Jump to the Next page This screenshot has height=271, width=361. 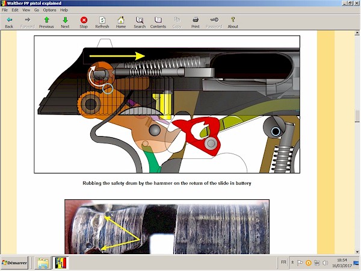pyautogui.click(x=65, y=22)
